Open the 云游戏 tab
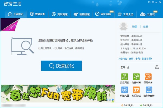Viewport: 163px width, 108px height. (x=148, y=14)
